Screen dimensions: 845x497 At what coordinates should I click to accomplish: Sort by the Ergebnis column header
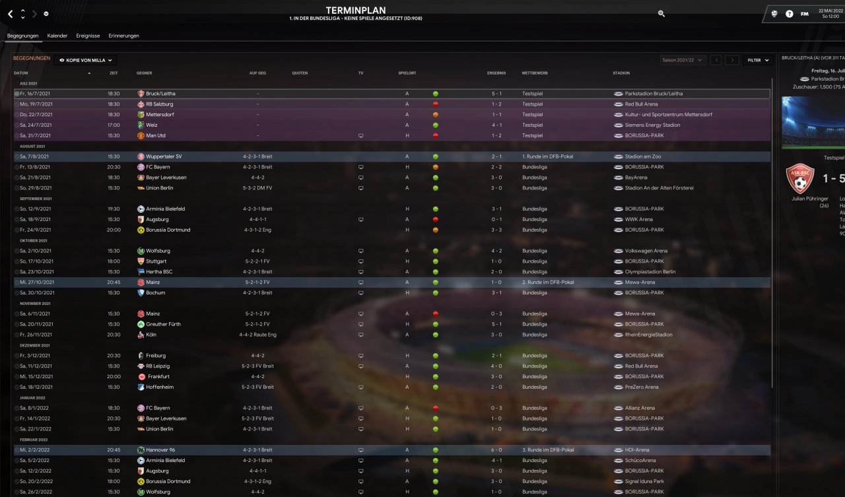[496, 73]
